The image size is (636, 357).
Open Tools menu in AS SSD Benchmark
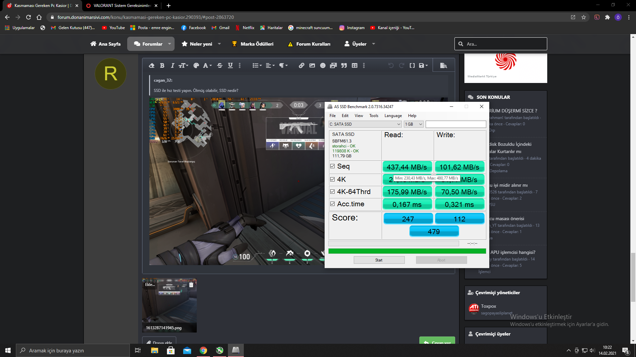374,116
